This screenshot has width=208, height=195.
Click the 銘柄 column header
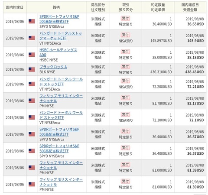(x=56, y=7)
